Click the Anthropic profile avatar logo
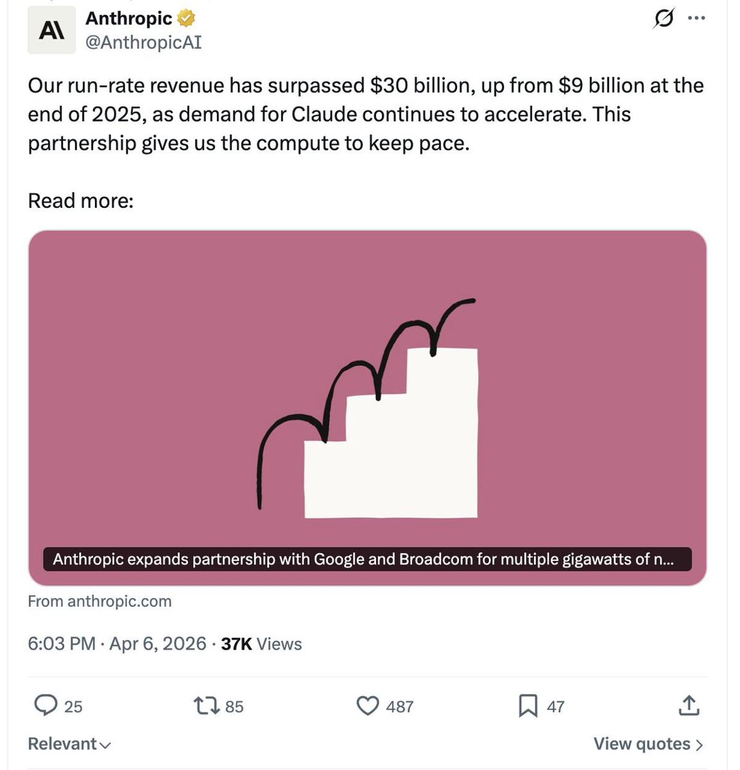Screen dimensions: 740x770 click(51, 30)
